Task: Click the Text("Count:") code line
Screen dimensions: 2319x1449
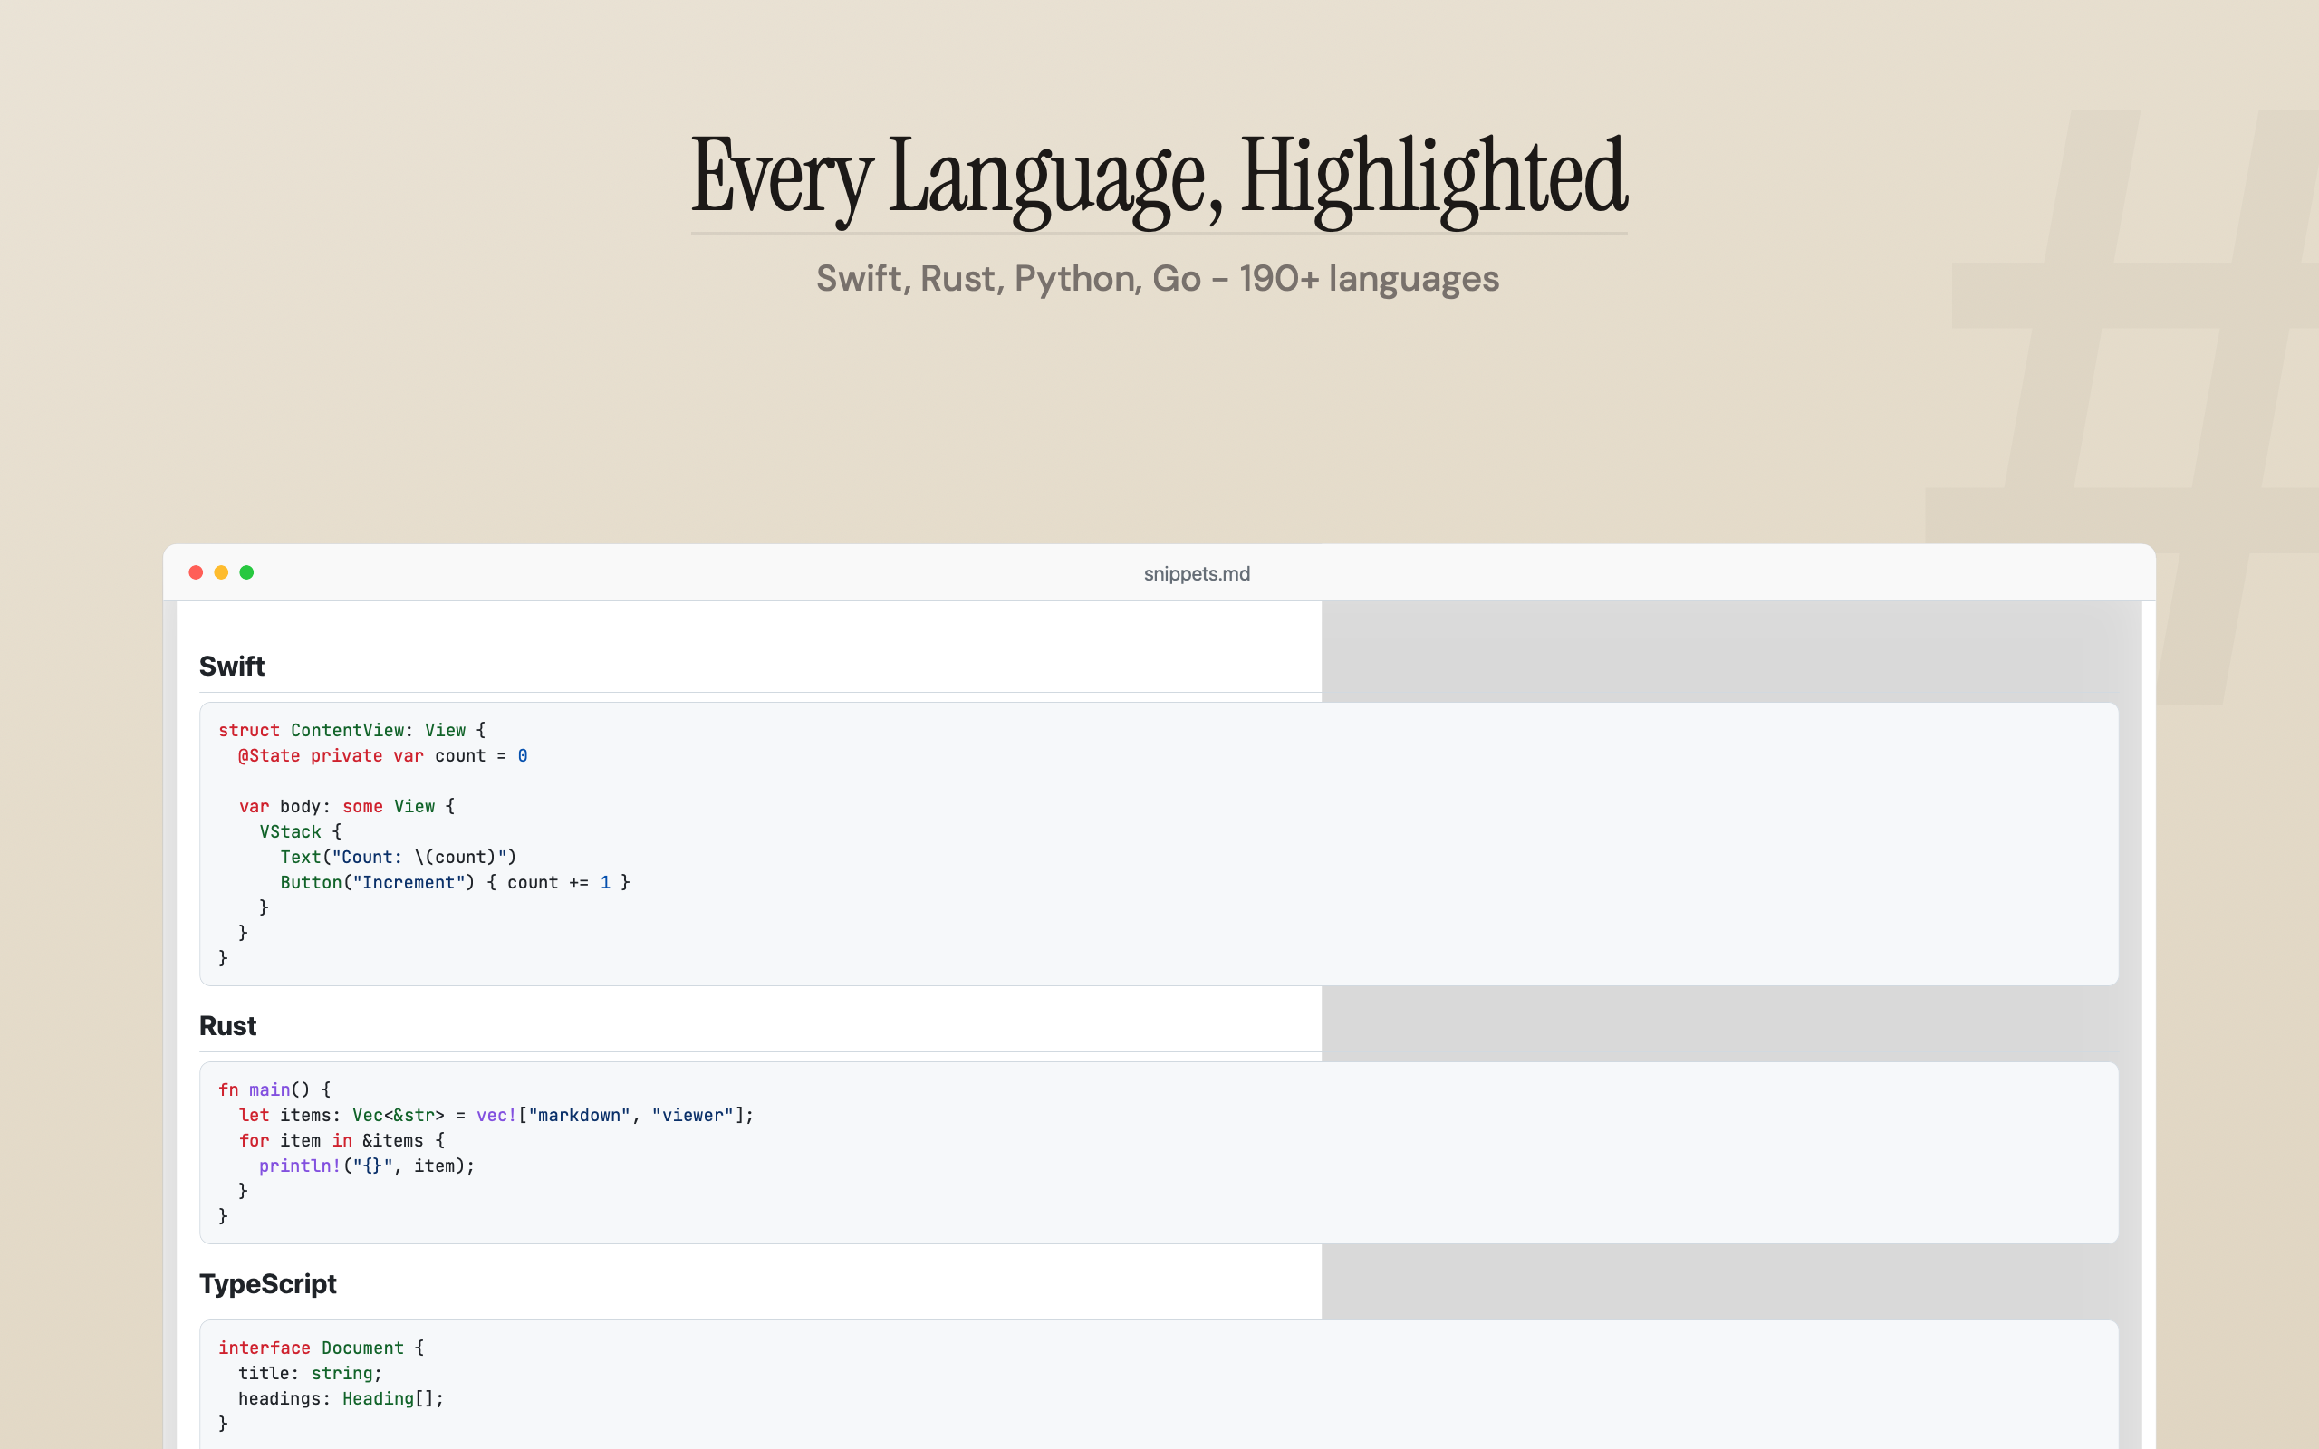Action: (398, 857)
